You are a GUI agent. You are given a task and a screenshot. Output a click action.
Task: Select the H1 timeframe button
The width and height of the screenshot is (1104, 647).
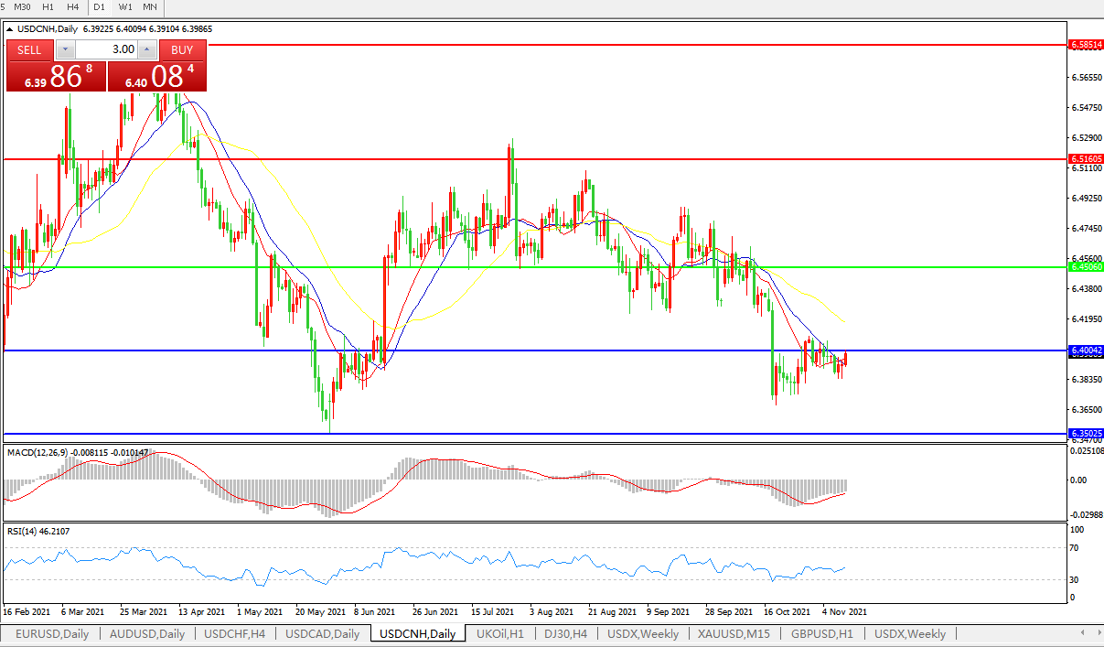pos(48,6)
